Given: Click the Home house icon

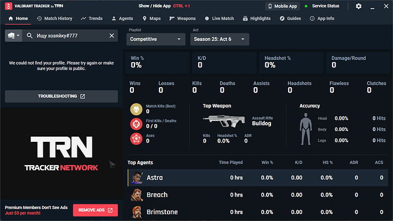Looking at the screenshot, I should click(10, 19).
